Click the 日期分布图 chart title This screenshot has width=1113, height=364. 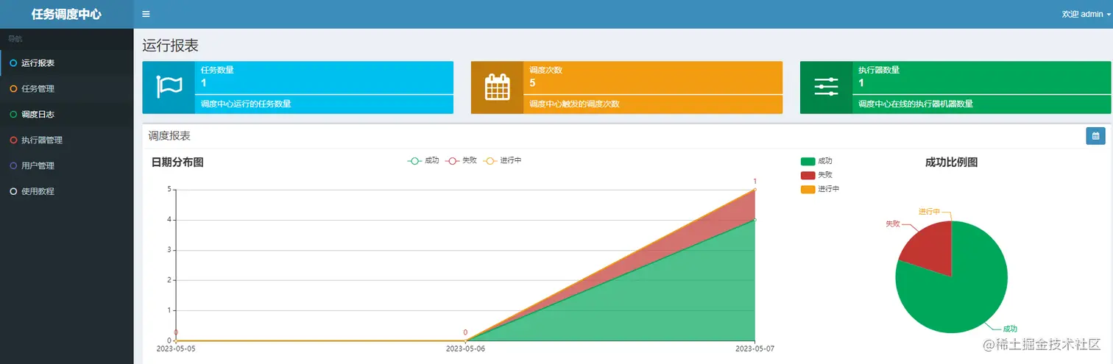click(x=177, y=163)
